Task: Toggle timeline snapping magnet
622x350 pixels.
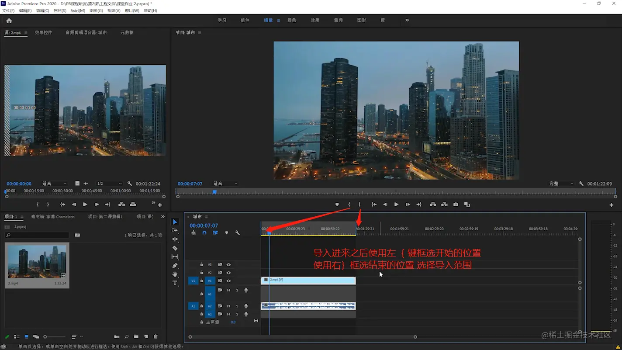Action: tap(204, 233)
